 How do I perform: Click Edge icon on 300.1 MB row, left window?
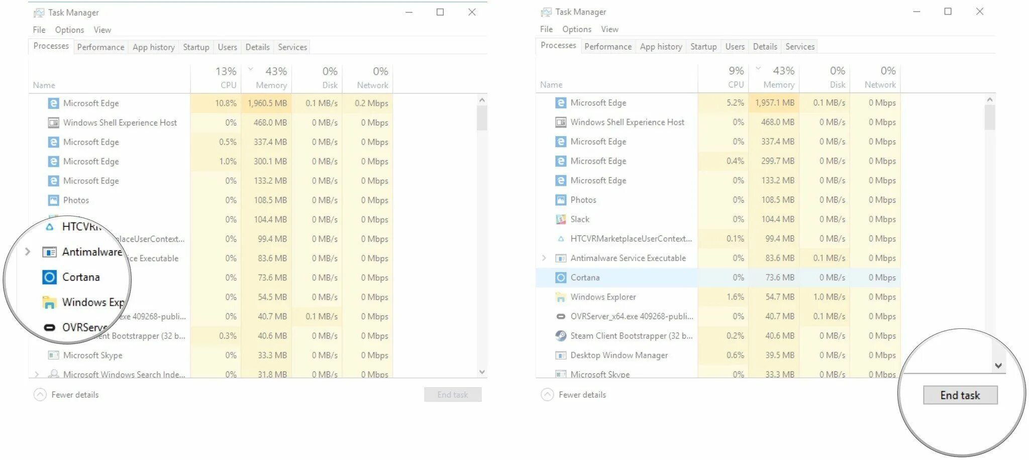53,162
